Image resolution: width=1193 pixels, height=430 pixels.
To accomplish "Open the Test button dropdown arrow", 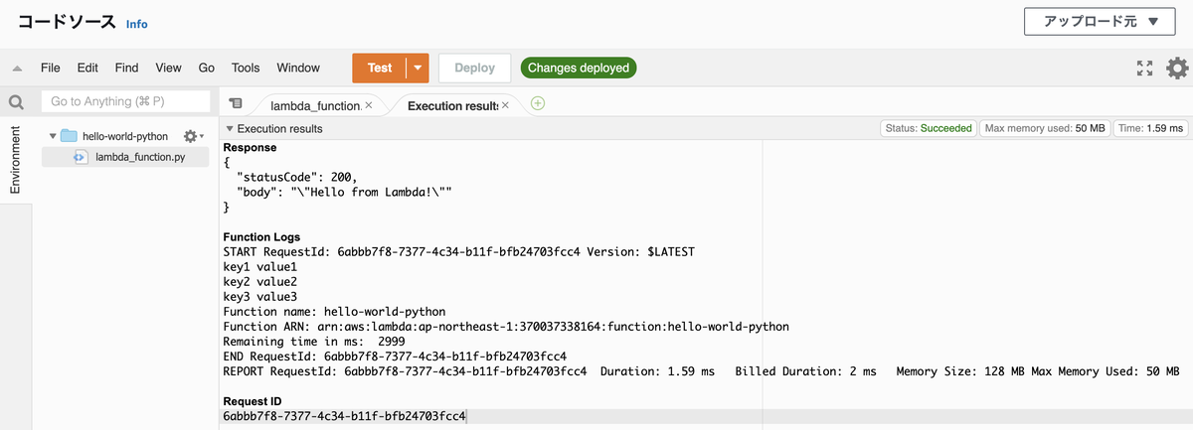I will (418, 68).
